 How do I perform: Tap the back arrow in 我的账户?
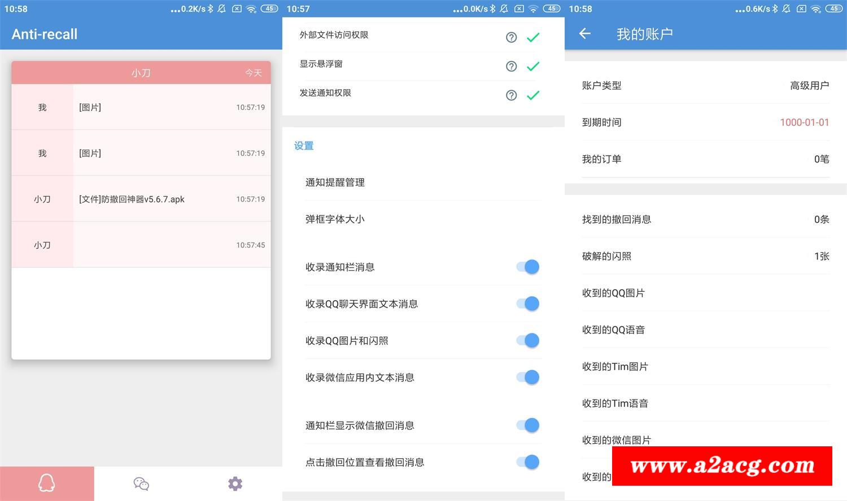(x=585, y=34)
